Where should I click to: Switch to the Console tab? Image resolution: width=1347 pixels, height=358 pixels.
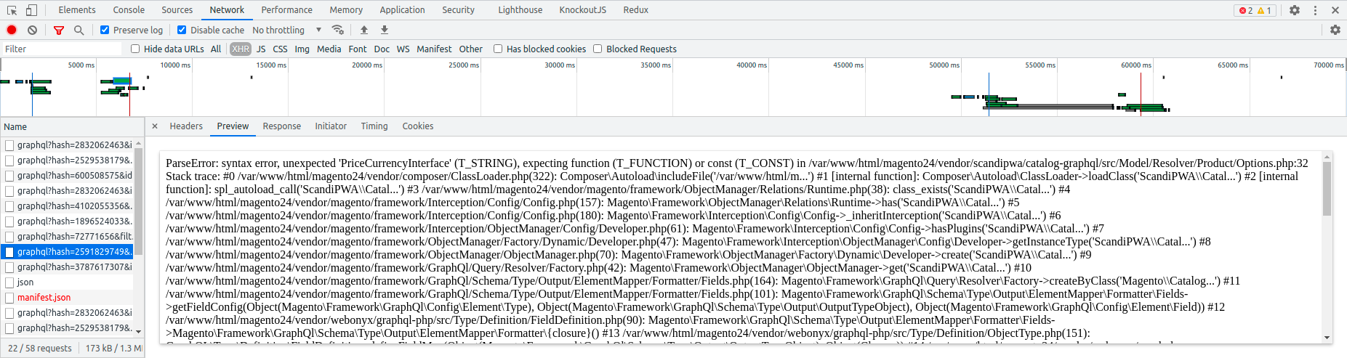point(129,10)
